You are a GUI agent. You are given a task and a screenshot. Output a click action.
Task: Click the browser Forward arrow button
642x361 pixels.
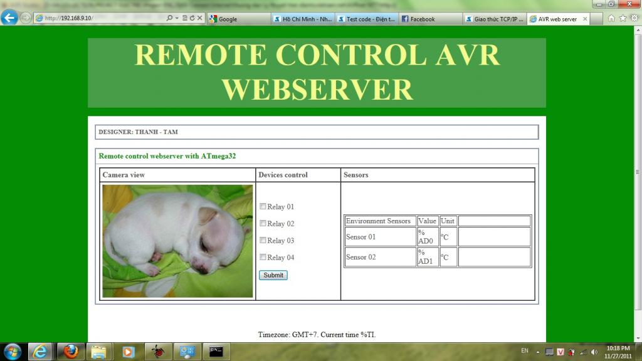point(25,18)
